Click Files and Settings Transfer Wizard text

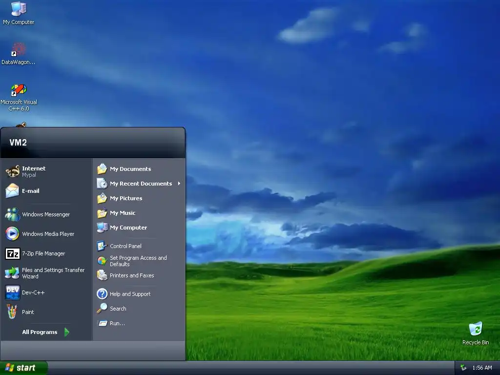tap(53, 273)
